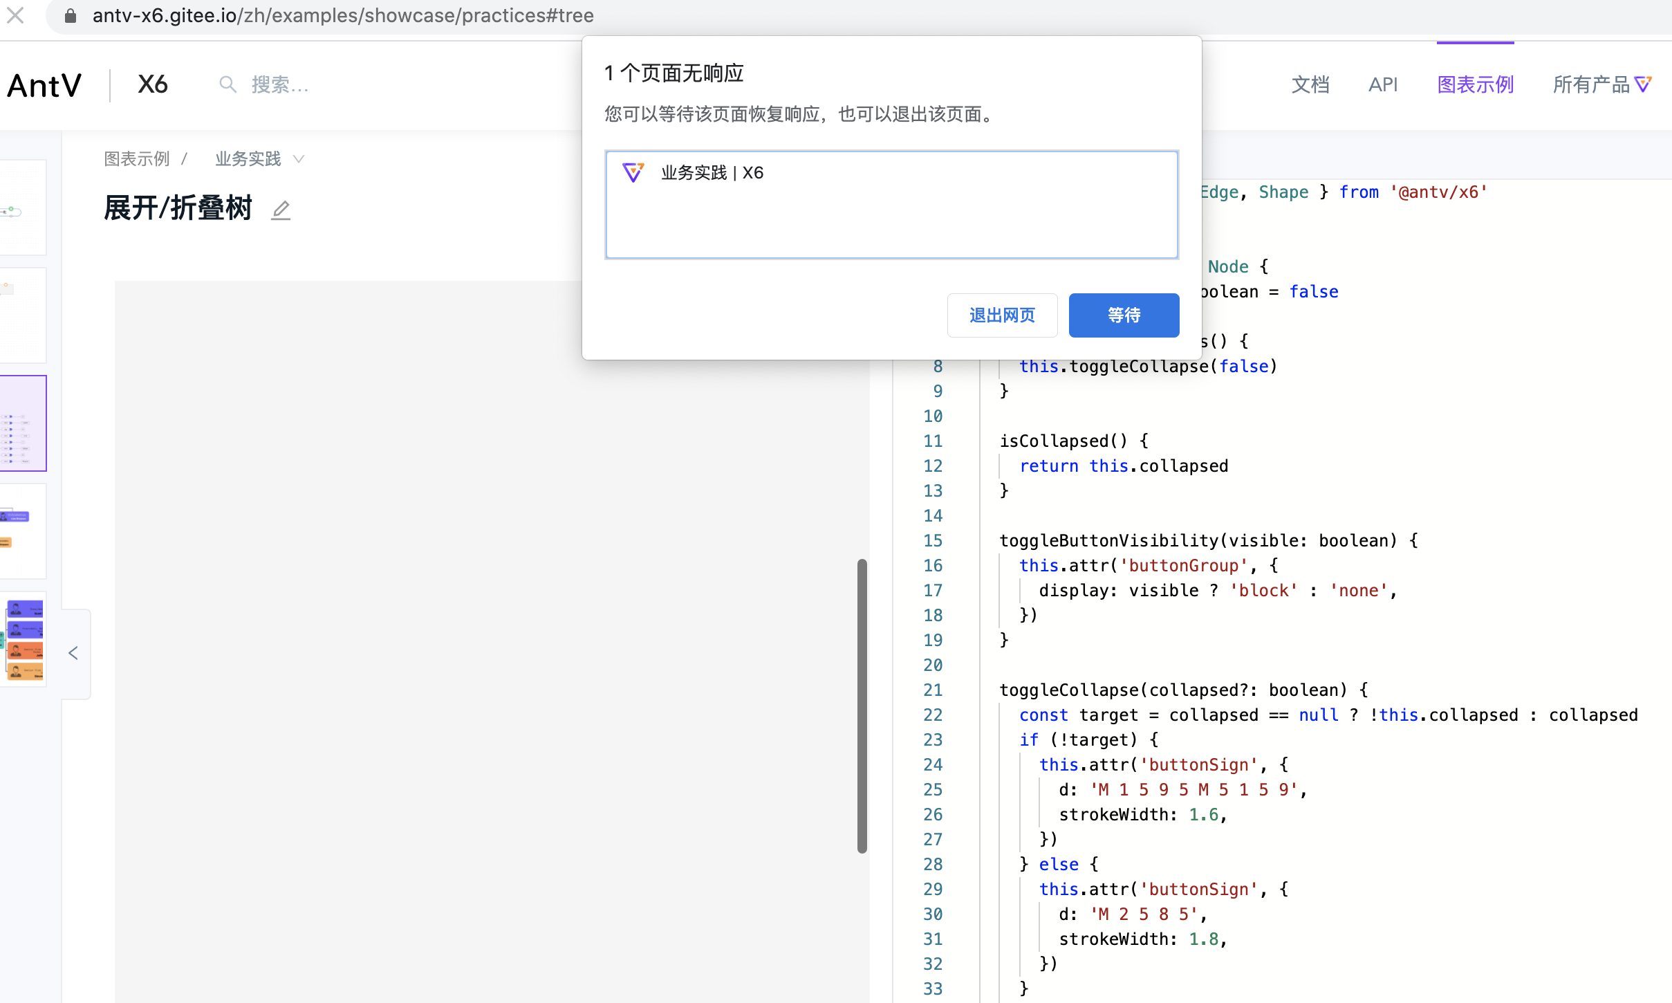Viewport: 1672px width, 1003px height.
Task: Click the 等待 button in the dialog
Action: tap(1123, 315)
